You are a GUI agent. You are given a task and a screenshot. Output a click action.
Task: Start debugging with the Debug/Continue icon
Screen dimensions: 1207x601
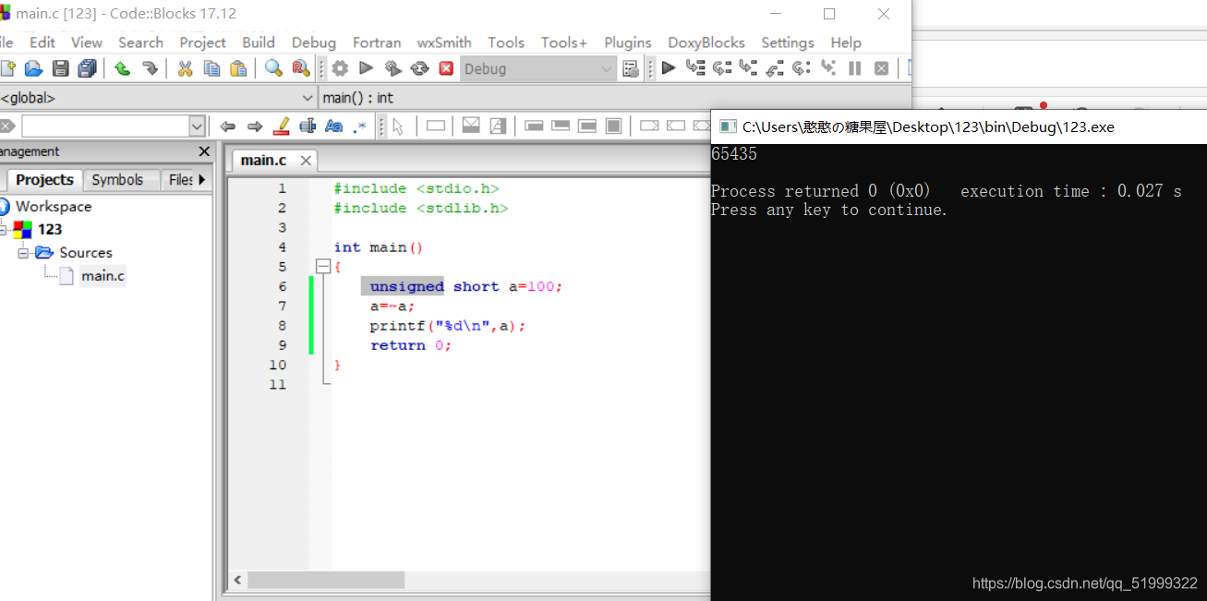pyautogui.click(x=669, y=67)
